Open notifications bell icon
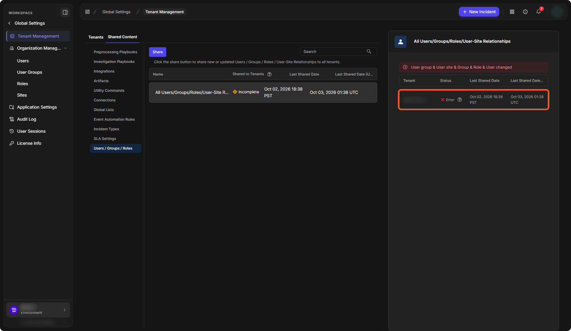Image resolution: width=571 pixels, height=331 pixels. coord(539,12)
